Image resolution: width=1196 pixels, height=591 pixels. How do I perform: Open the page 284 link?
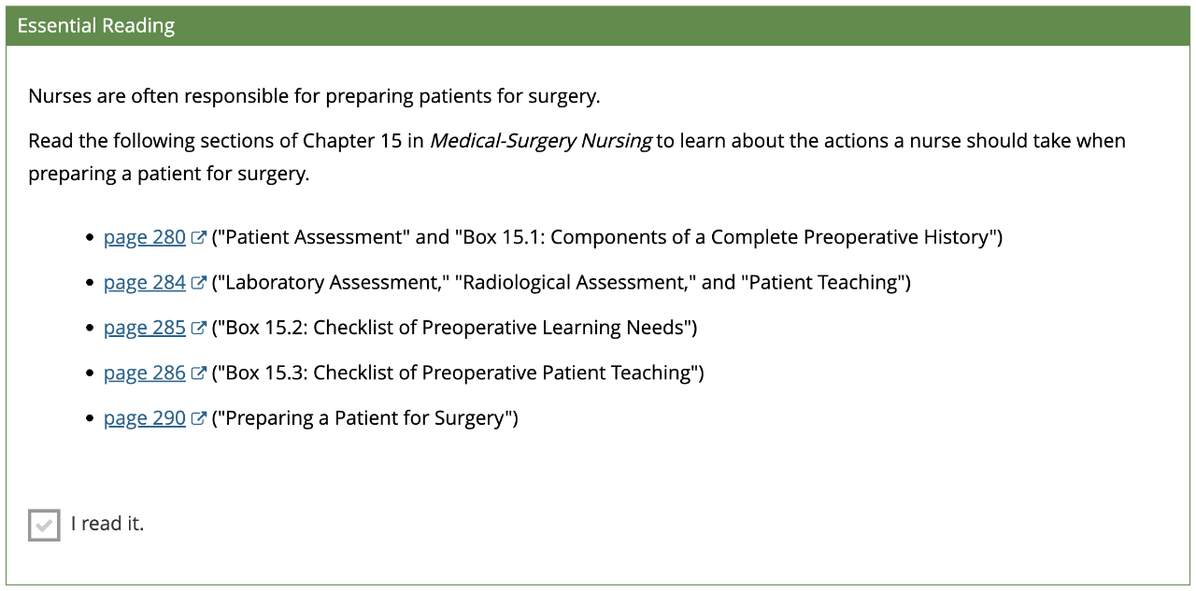pyautogui.click(x=145, y=282)
